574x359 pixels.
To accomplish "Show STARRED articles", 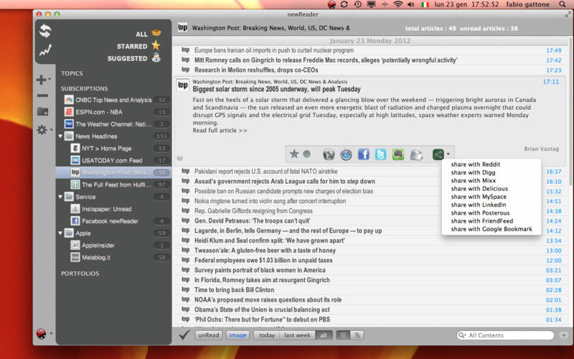I will [138, 46].
